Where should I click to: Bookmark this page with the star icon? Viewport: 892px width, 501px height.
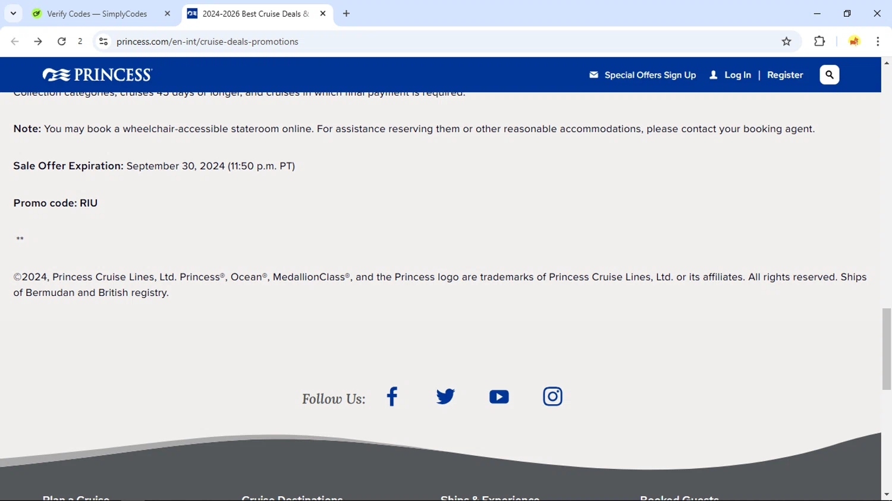pyautogui.click(x=787, y=42)
